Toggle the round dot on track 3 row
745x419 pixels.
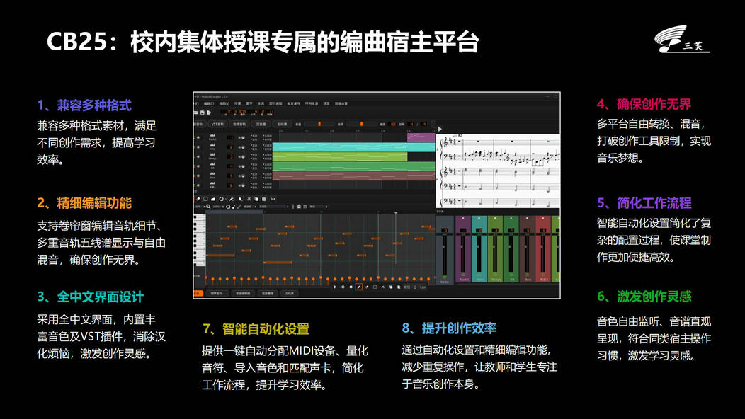pos(198,156)
